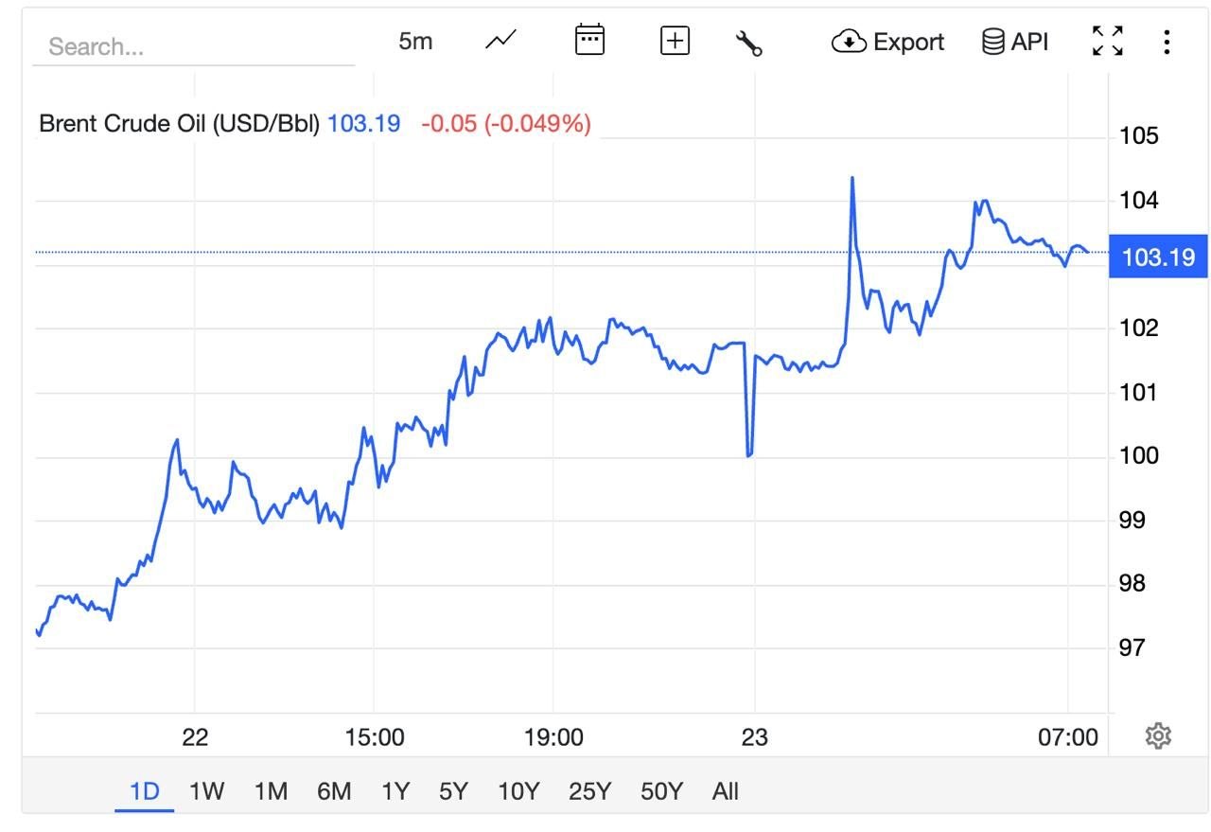The width and height of the screenshot is (1211, 832).
Task: Switch to the 1M time range
Action: (271, 791)
